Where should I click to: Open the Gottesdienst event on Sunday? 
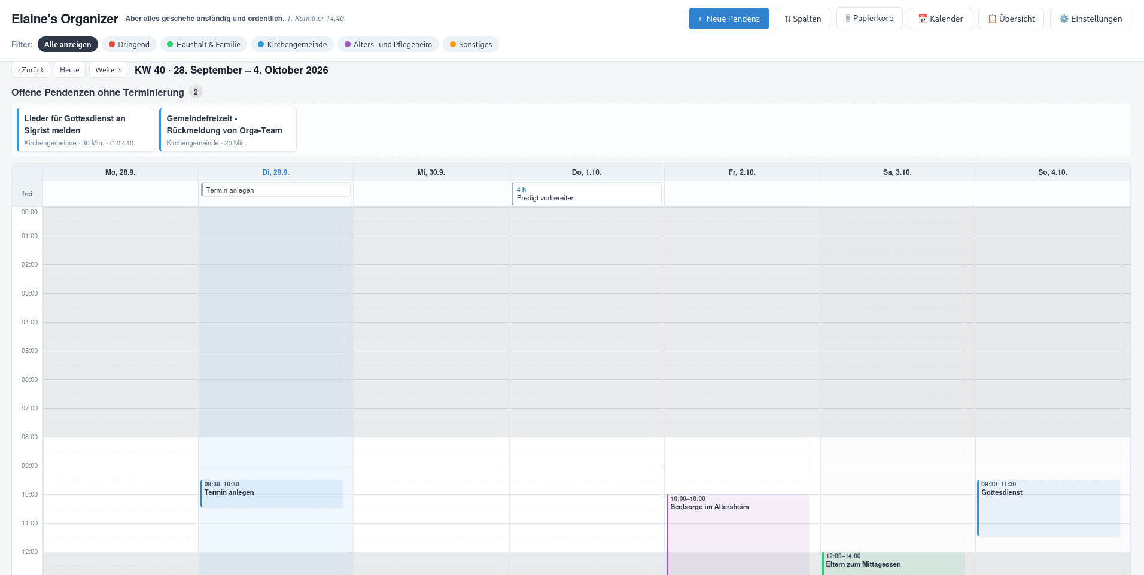tap(1049, 508)
